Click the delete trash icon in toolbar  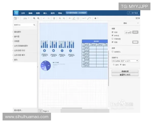click(54, 18)
